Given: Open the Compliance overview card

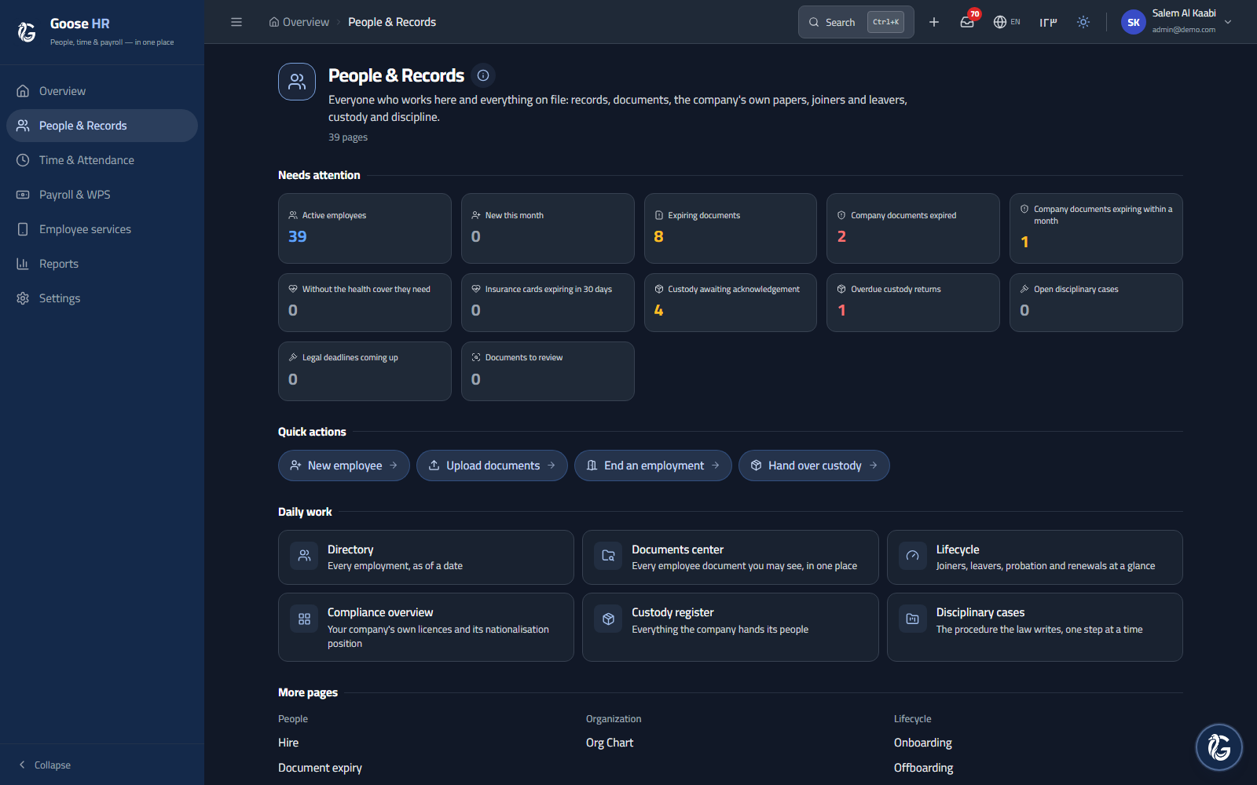Looking at the screenshot, I should tap(426, 627).
